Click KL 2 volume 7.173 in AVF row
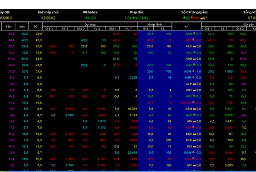Viewport: 256px width, 172px height. pyautogui.click(x=101, y=128)
